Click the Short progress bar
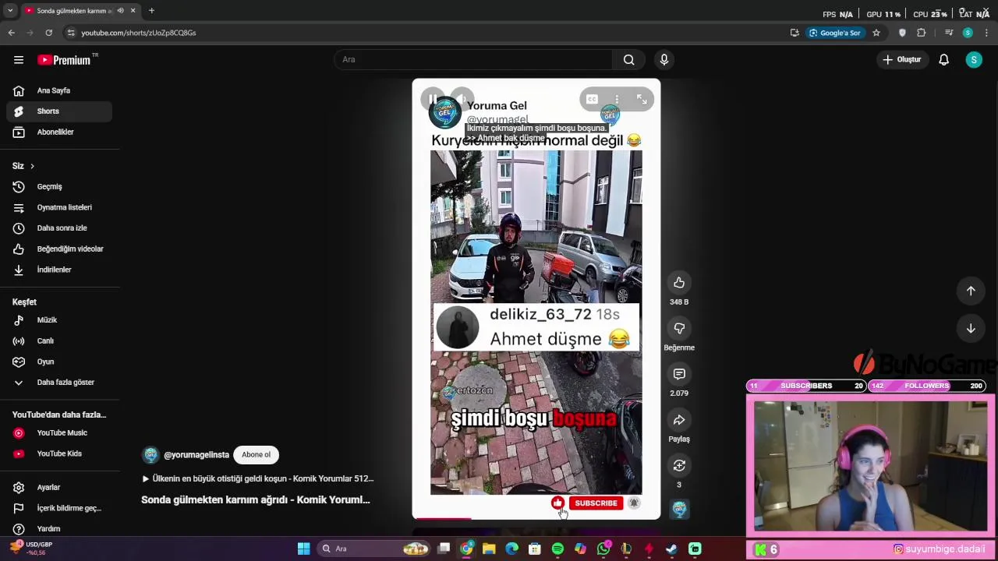This screenshot has height=561, width=998. point(536,518)
